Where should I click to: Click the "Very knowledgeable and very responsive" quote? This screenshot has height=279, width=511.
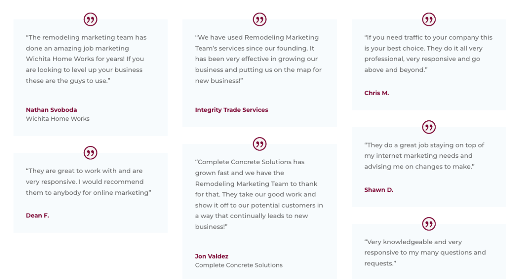(425, 253)
